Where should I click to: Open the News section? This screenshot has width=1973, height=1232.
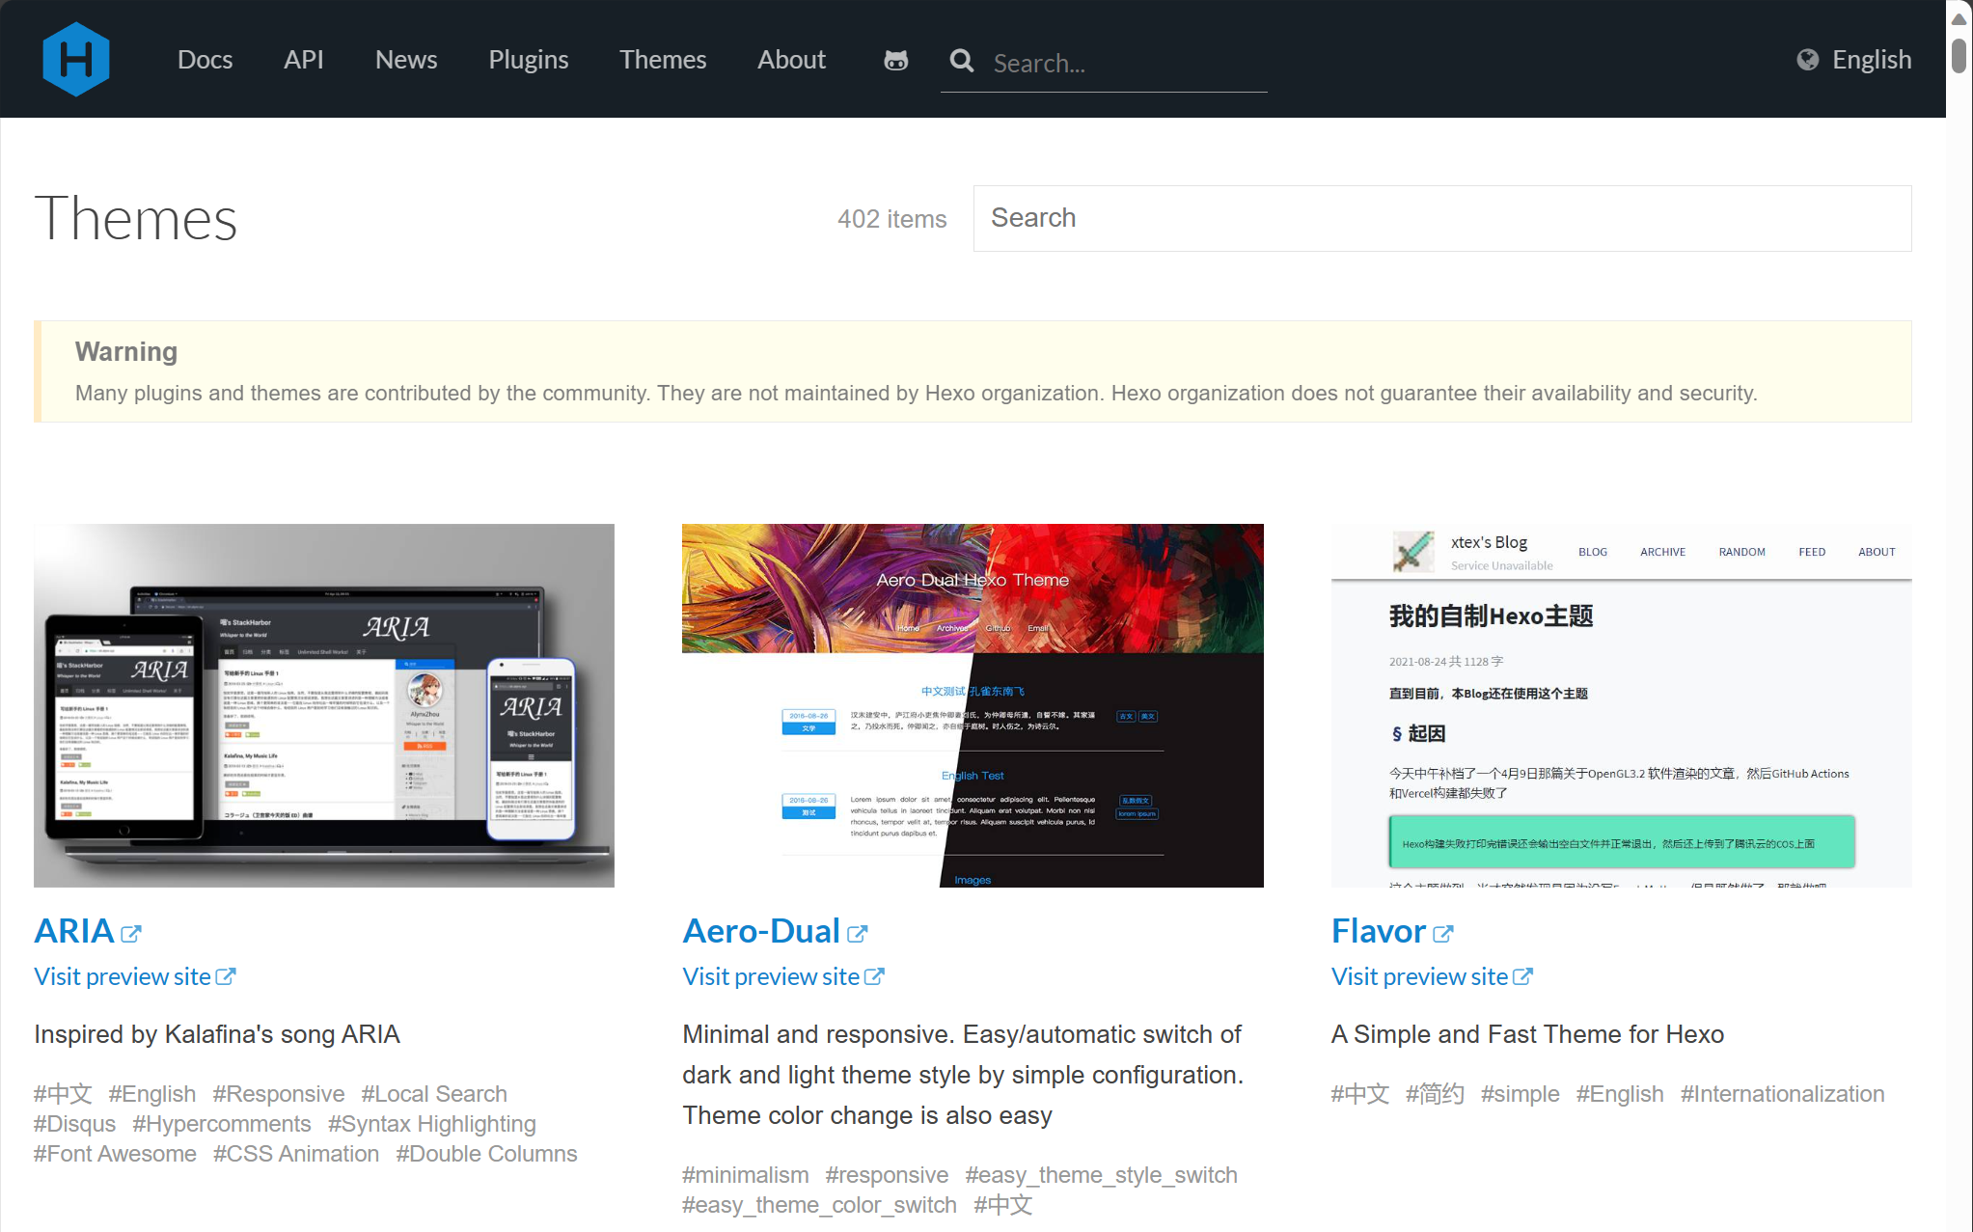405,60
